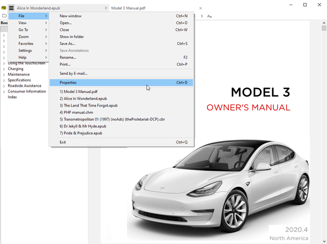327x244 pixels.
Task: Select the Index bookmark
Action: point(12,96)
